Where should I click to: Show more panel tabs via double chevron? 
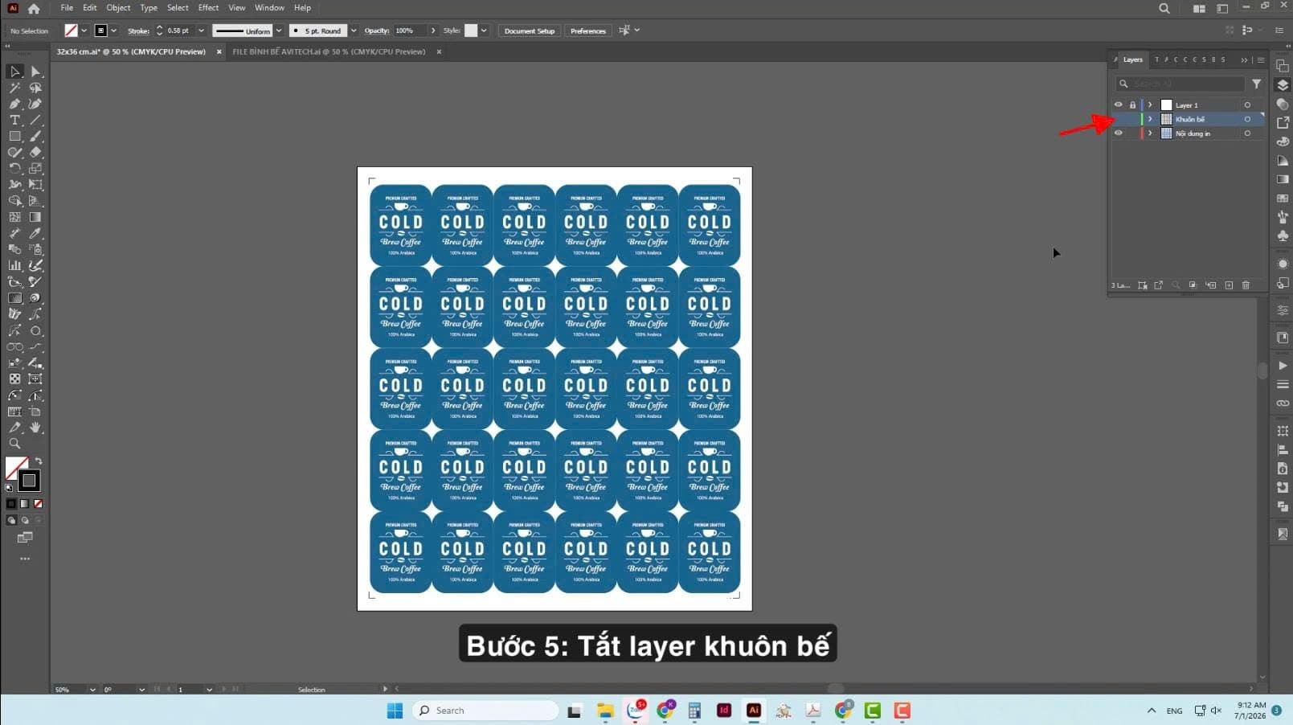tap(1244, 59)
